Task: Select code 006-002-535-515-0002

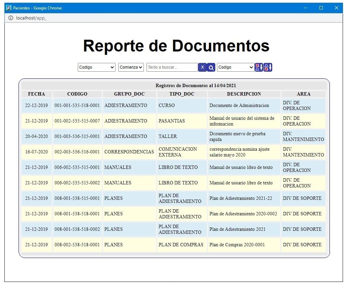Action: [x=77, y=183]
